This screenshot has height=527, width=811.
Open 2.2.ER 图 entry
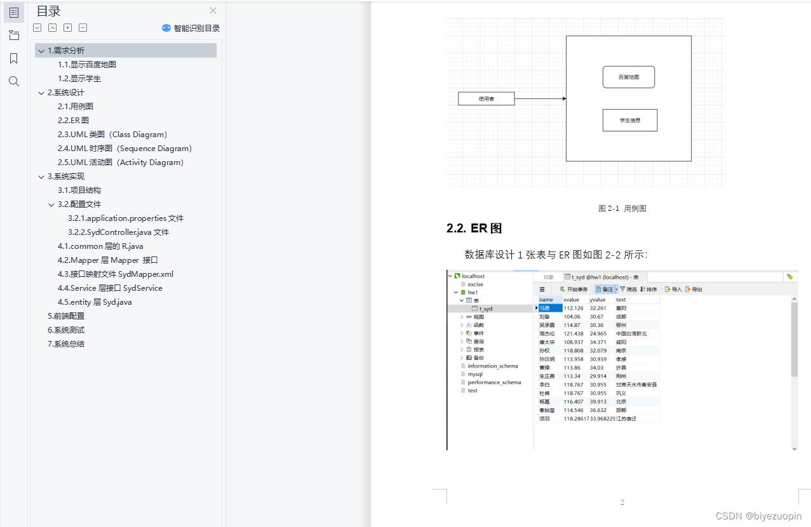pos(73,121)
